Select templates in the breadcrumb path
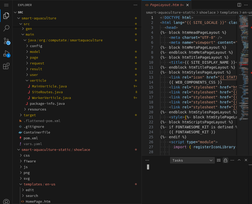 [x=229, y=13]
